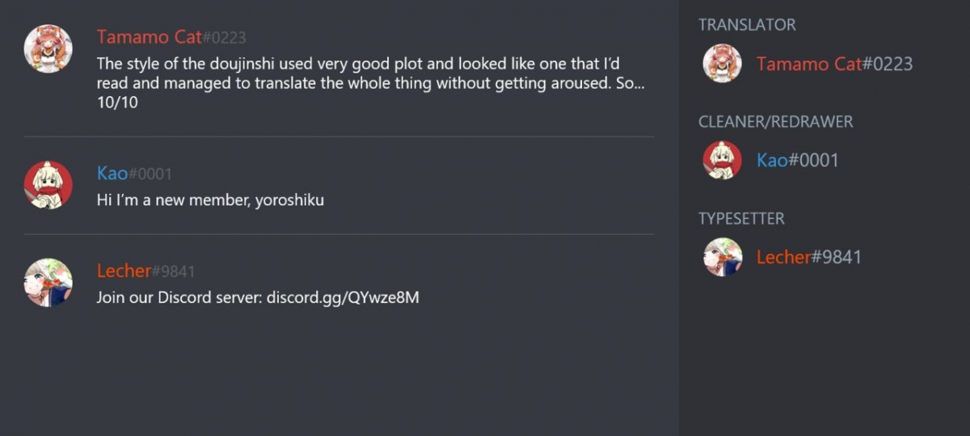Click Lecher's avatar in the chat messages
Viewport: 970px width, 436px height.
[48, 283]
